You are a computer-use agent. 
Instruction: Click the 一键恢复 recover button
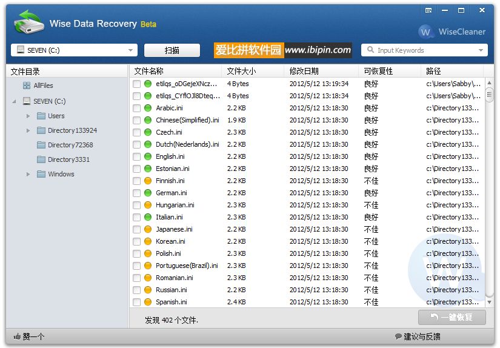click(x=452, y=317)
